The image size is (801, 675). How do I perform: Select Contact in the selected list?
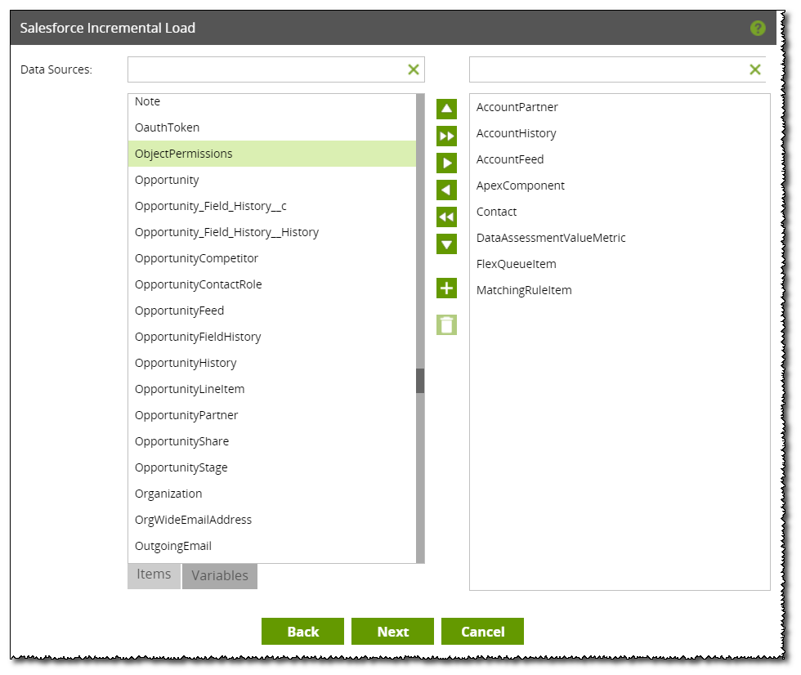(620, 212)
